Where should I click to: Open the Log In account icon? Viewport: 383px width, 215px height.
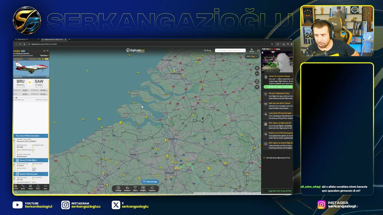point(252,50)
